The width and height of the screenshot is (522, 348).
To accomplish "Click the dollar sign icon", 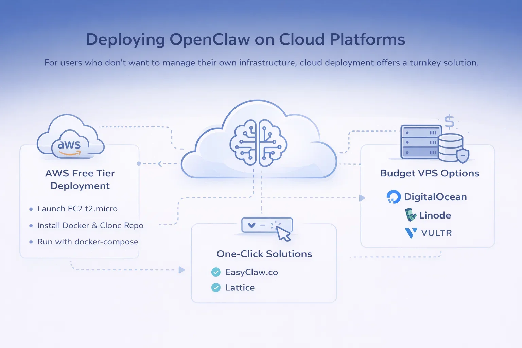I will pos(449,121).
